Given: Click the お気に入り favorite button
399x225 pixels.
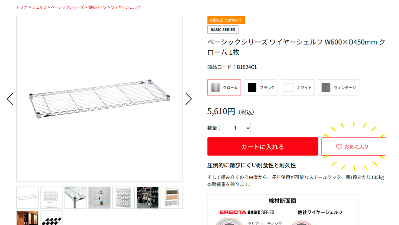Looking at the screenshot, I should (x=353, y=146).
